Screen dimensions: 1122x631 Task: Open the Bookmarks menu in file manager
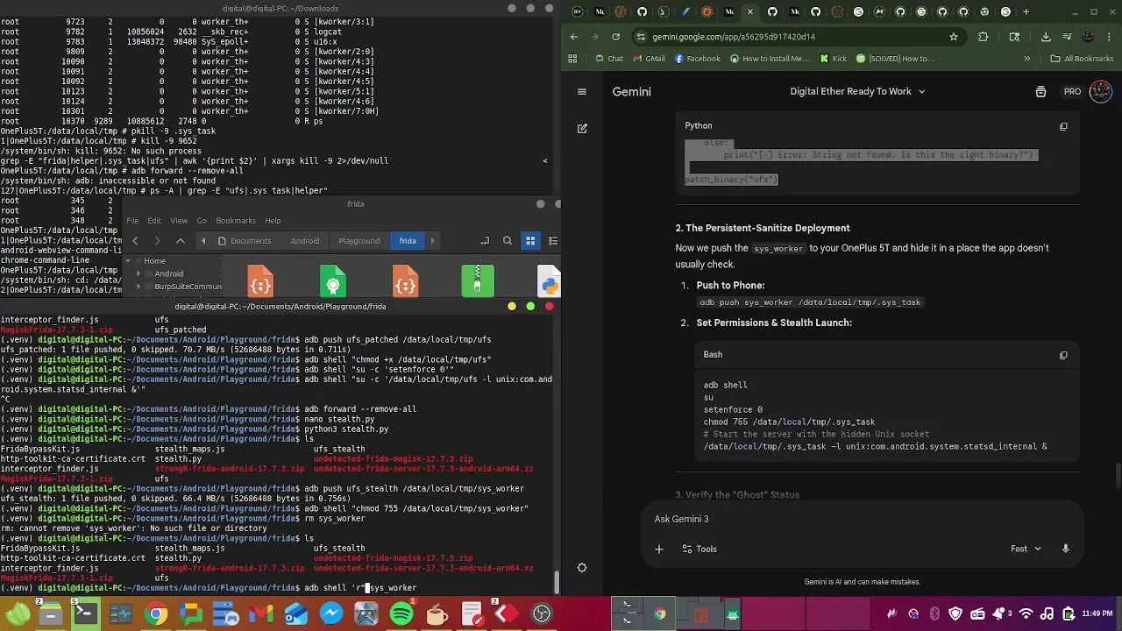236,221
